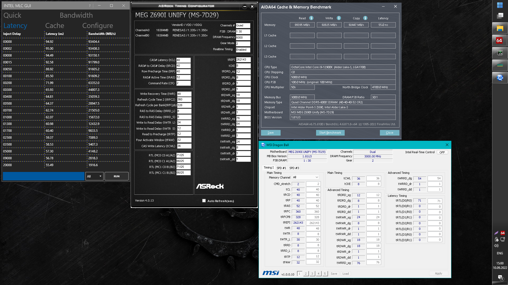Select profile 3 in MSI Dragon Ball
Image resolution: width=508 pixels, height=285 pixels.
coord(312,274)
